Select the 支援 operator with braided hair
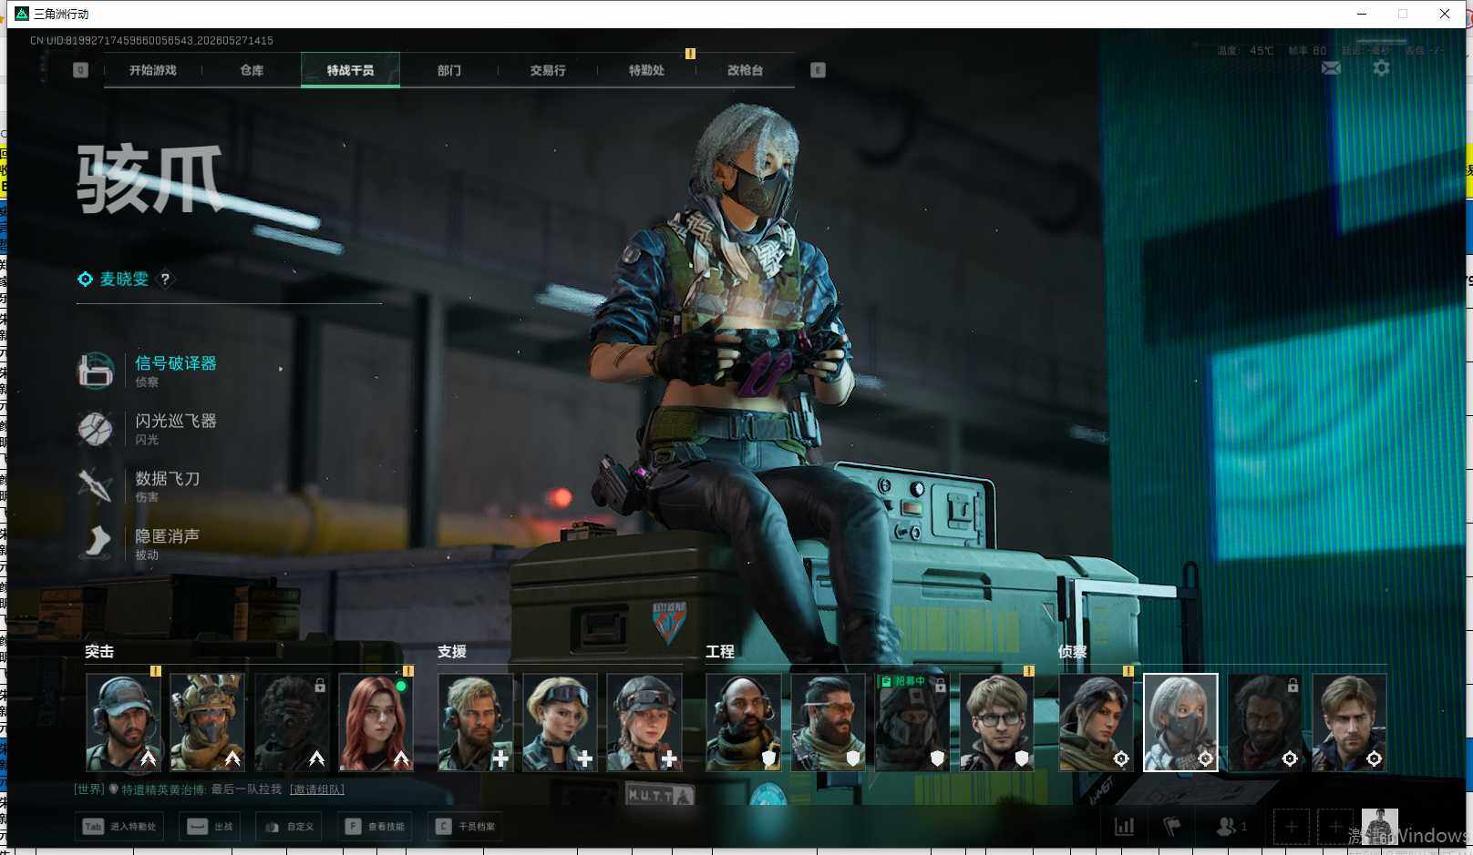 pyautogui.click(x=644, y=722)
